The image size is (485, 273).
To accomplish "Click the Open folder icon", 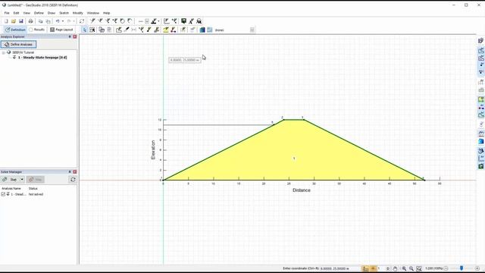I will [x=14, y=21].
